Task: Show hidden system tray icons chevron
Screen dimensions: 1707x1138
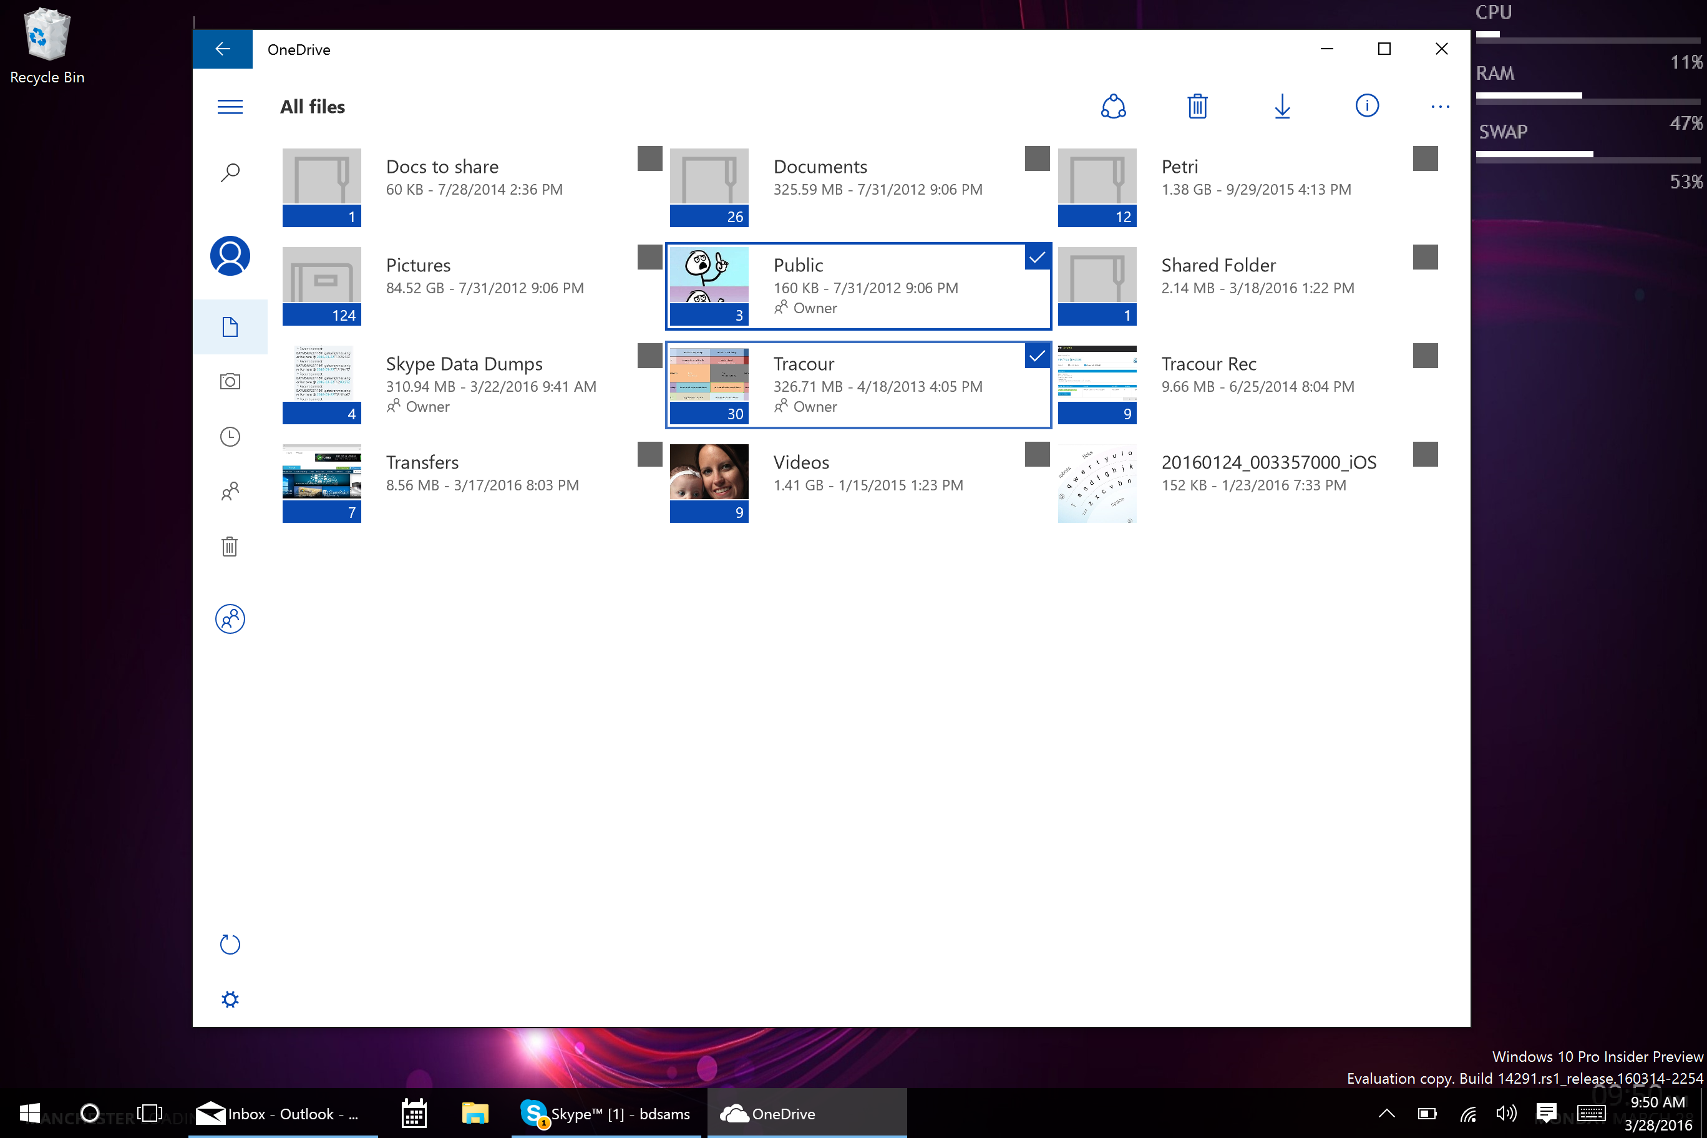Action: 1386,1113
